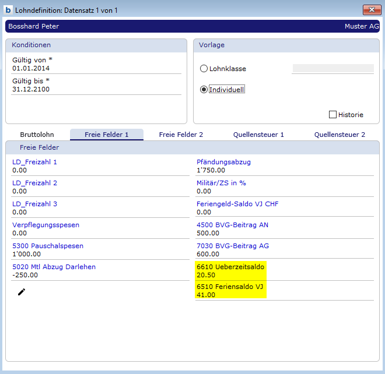Show the Quellensteuer 2 tab

339,135
